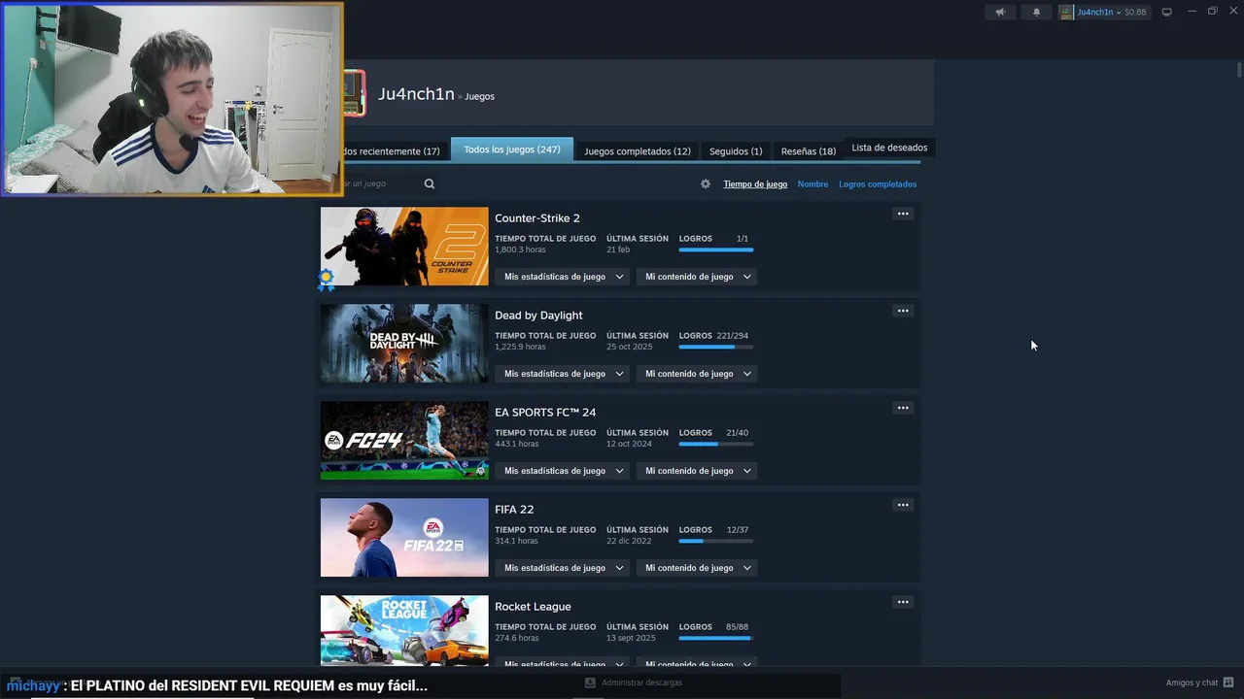Click the Amigos y chat icon
The width and height of the screenshot is (1244, 699).
pyautogui.click(x=1228, y=682)
